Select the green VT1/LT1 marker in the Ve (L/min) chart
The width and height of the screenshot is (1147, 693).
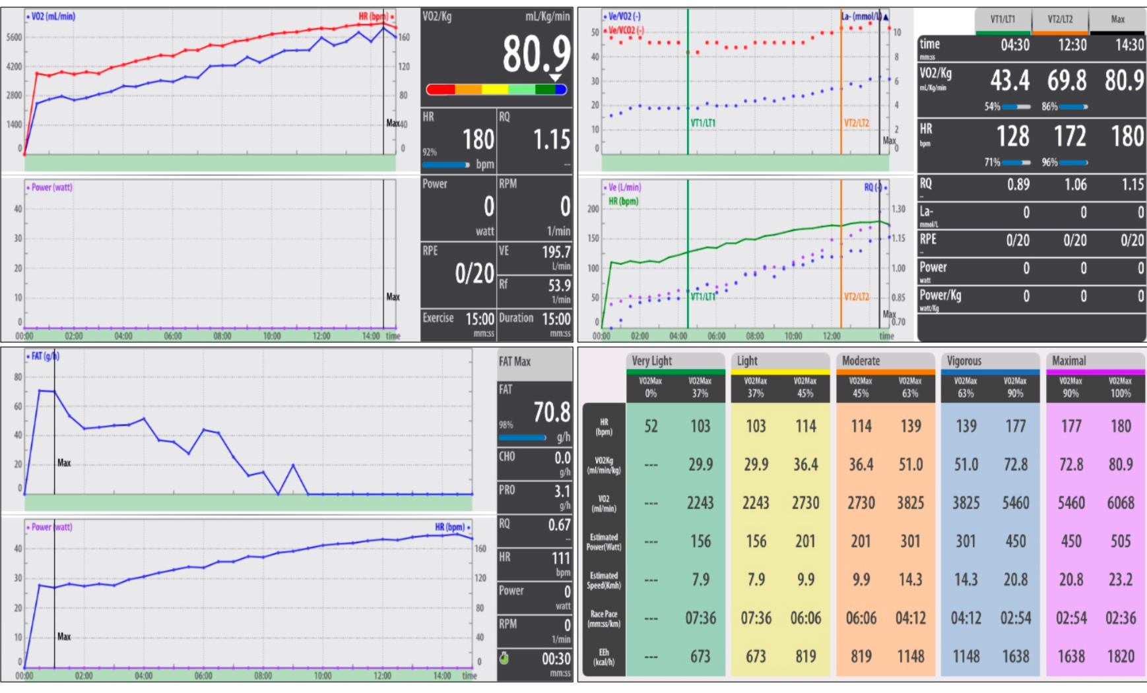tap(688, 254)
